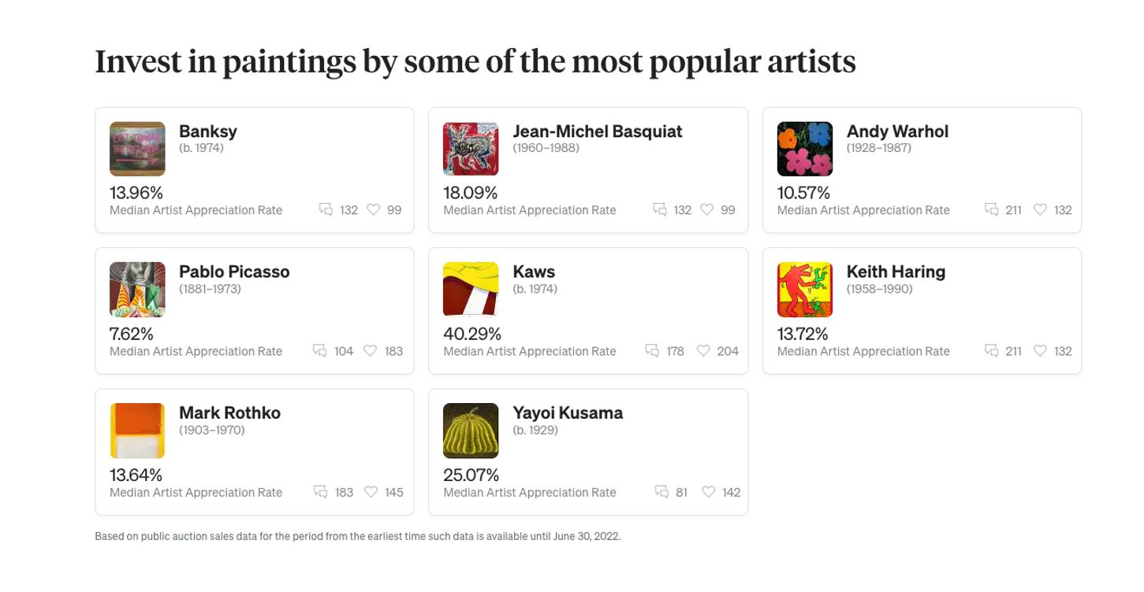
Task: Click the comment icon on Kaws card
Action: [x=652, y=350]
